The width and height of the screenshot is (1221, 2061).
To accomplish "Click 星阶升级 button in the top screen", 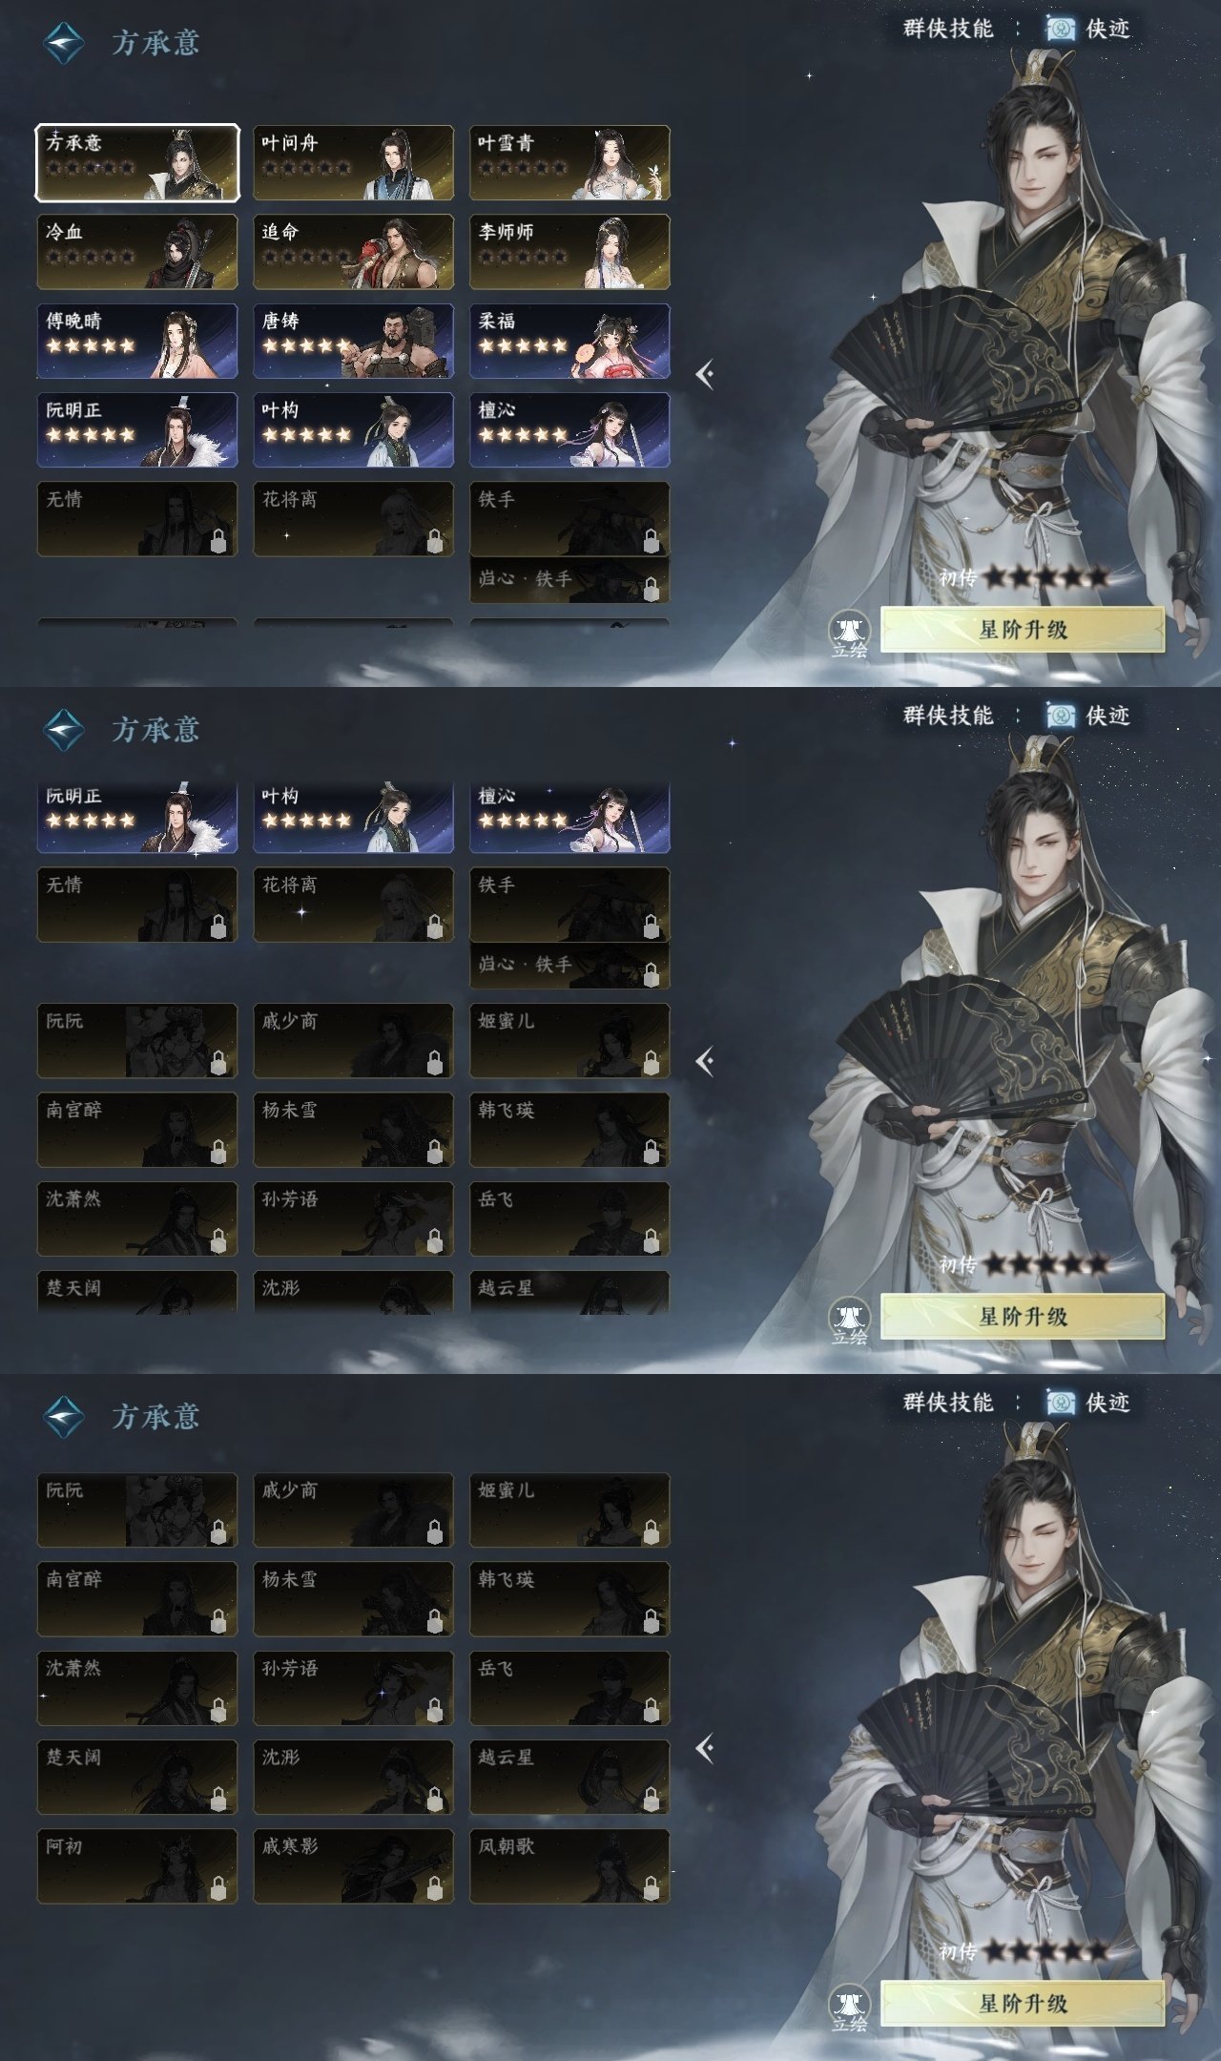I will [x=1023, y=630].
